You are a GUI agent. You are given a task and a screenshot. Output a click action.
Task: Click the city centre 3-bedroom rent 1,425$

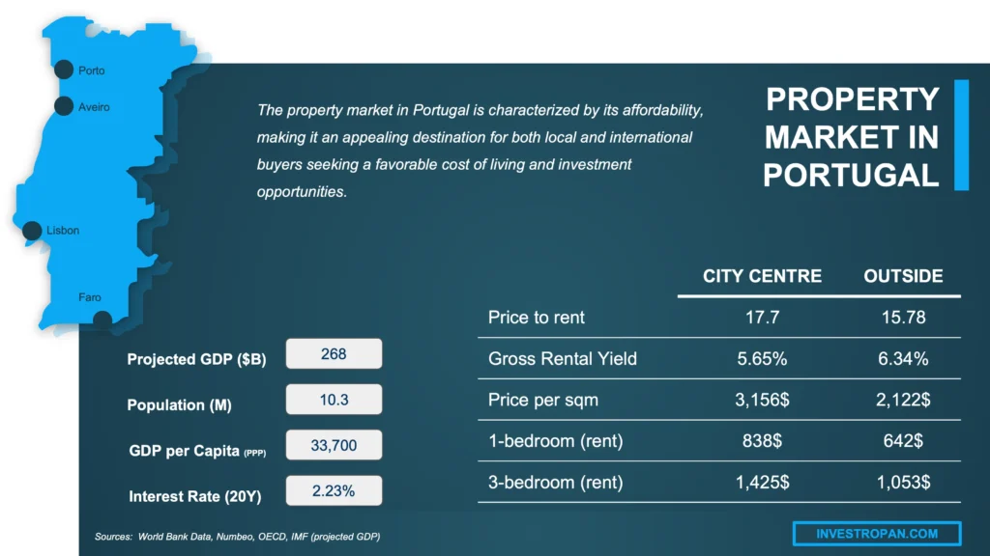pos(762,482)
